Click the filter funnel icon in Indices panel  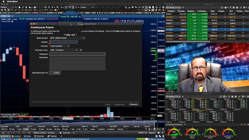244,7
